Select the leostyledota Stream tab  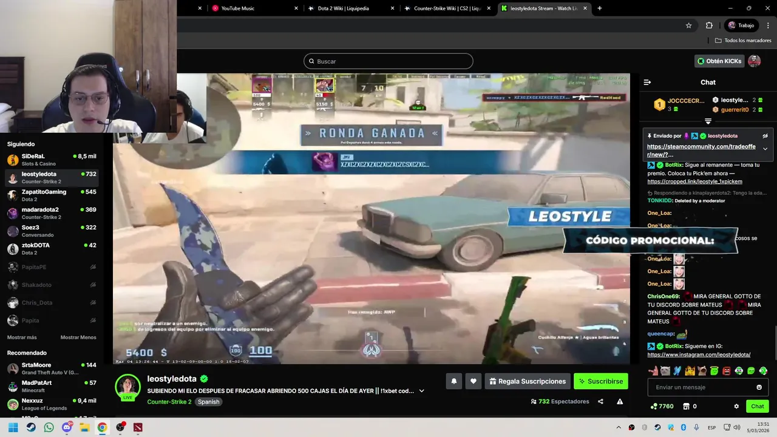[545, 8]
